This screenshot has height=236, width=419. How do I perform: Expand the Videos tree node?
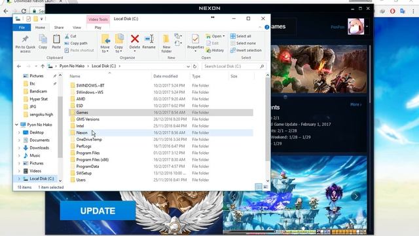point(19,171)
